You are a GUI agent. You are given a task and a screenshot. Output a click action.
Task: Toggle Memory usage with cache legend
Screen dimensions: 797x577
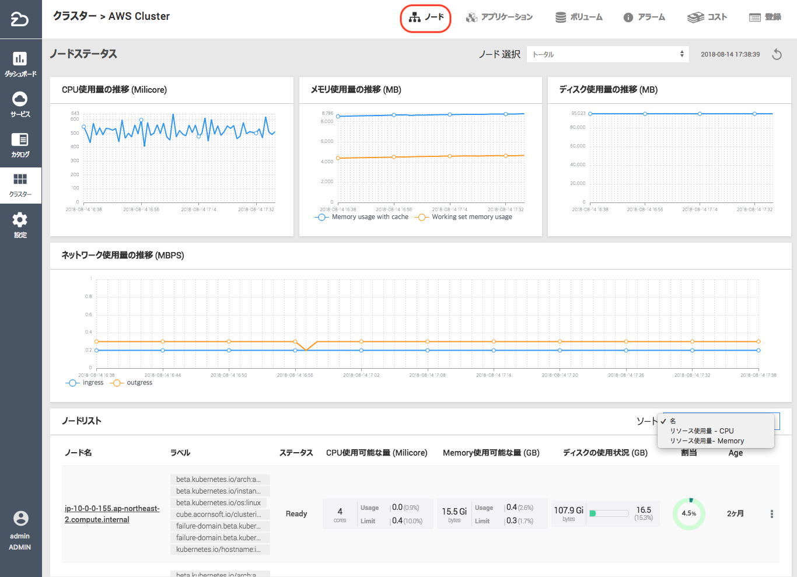coord(362,217)
